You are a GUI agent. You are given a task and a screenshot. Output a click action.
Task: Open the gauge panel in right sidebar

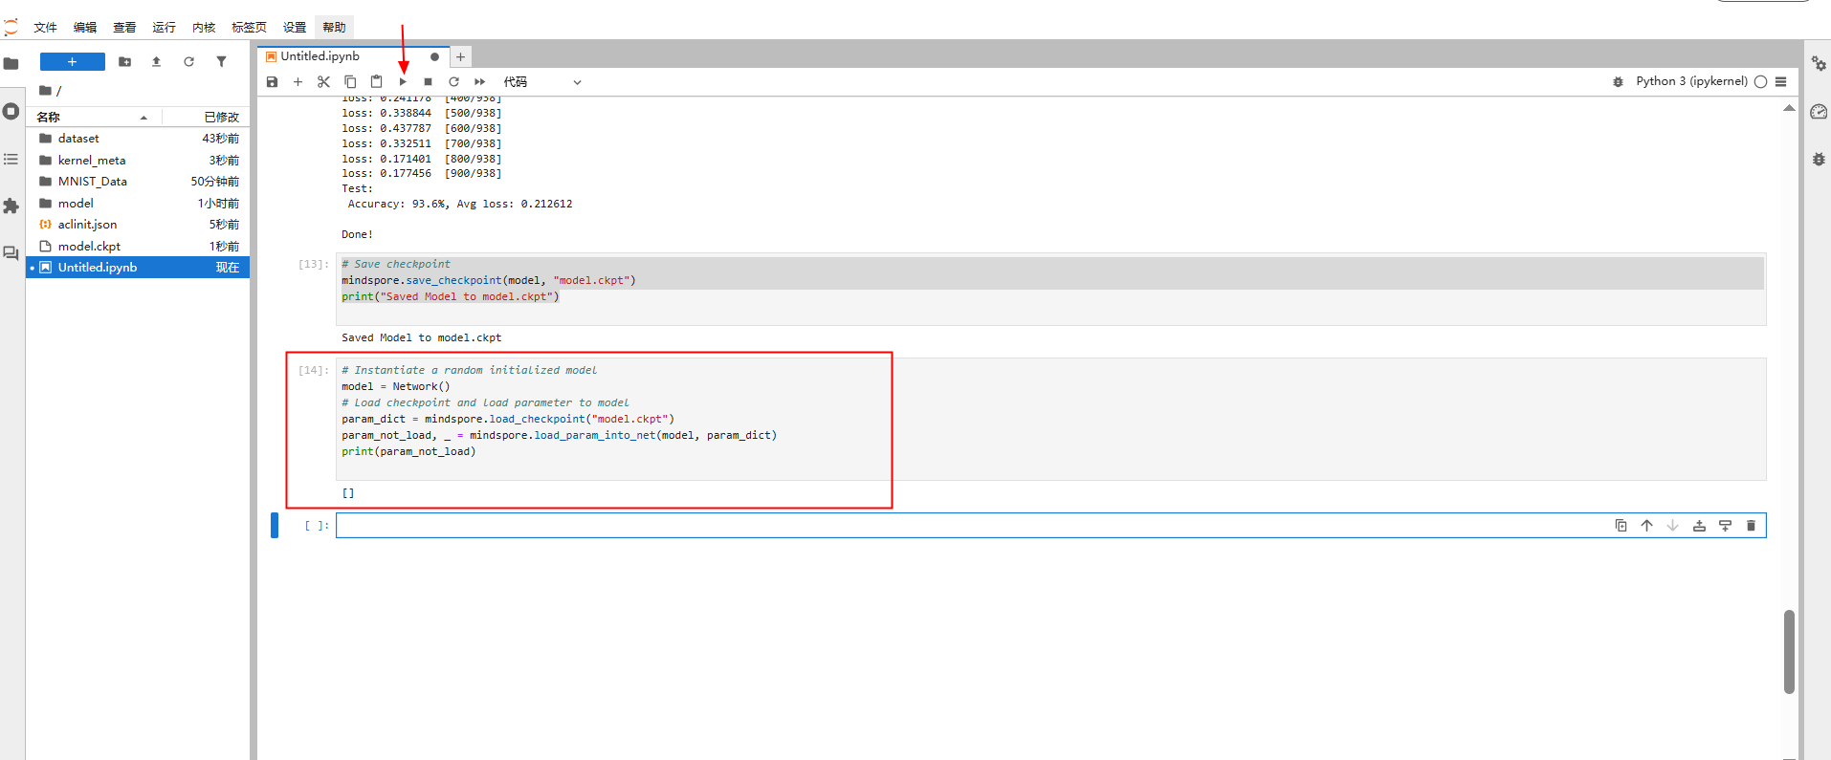point(1819,112)
